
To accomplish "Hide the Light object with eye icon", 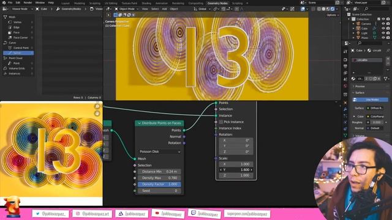I will [x=383, y=33].
